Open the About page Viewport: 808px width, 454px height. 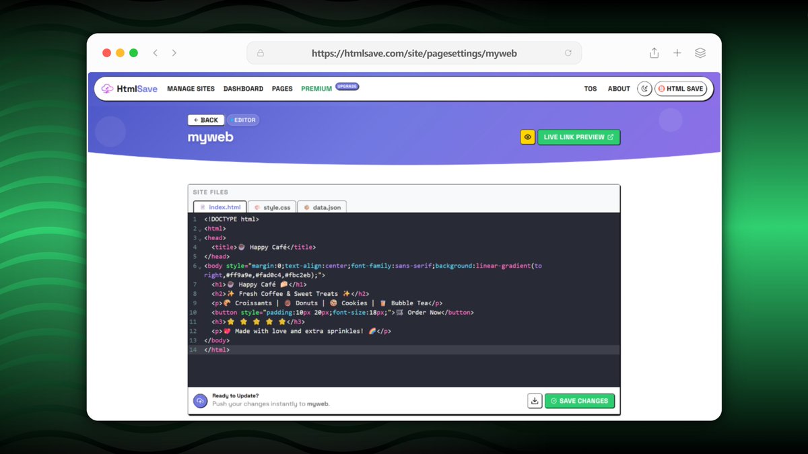point(619,89)
